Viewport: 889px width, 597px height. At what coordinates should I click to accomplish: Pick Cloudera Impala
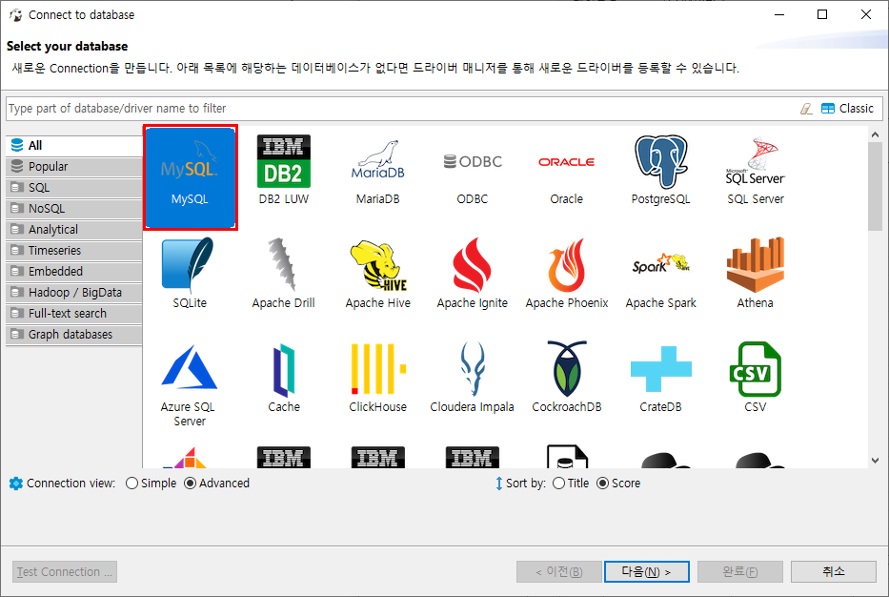pos(473,377)
